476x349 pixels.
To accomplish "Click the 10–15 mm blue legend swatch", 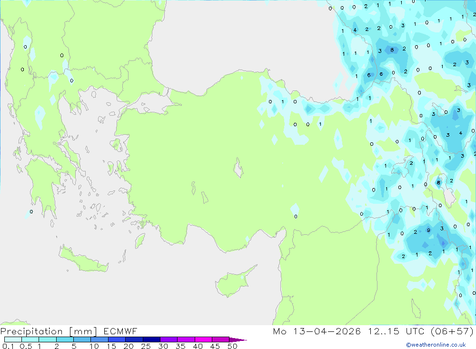I will pos(99,339).
